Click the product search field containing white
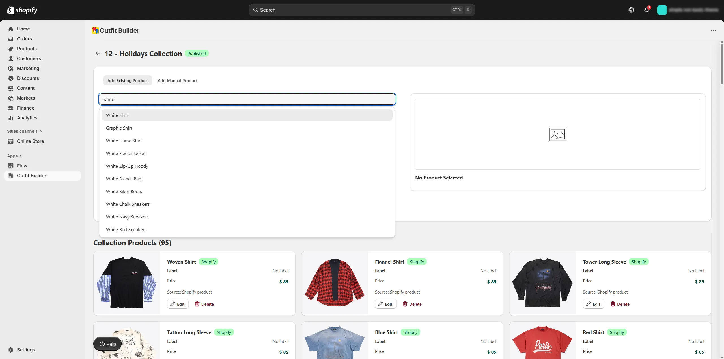Screen dimensions: 724x359 247,99
